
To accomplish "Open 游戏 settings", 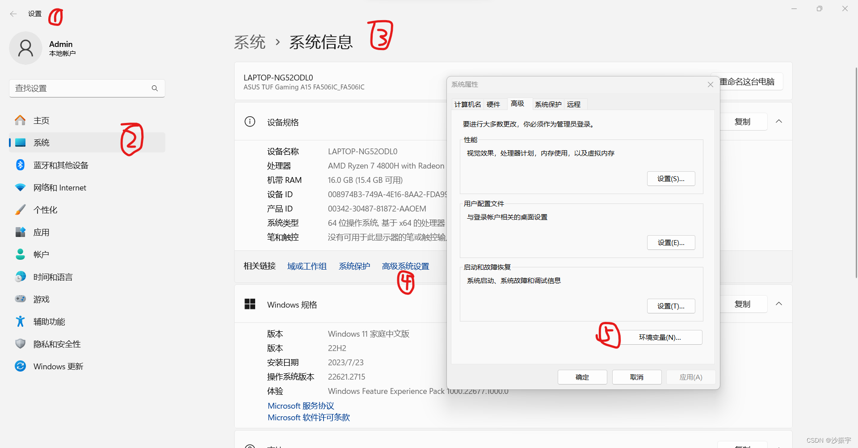I will point(87,299).
